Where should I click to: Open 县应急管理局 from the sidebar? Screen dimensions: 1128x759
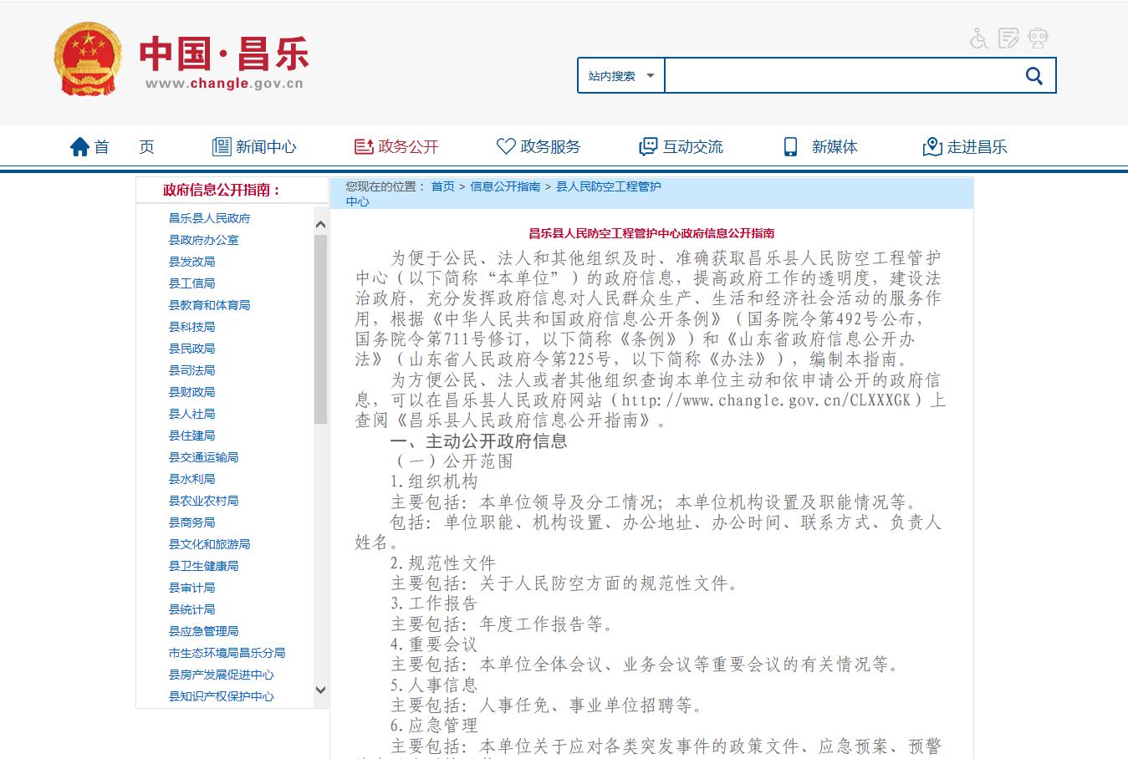203,631
